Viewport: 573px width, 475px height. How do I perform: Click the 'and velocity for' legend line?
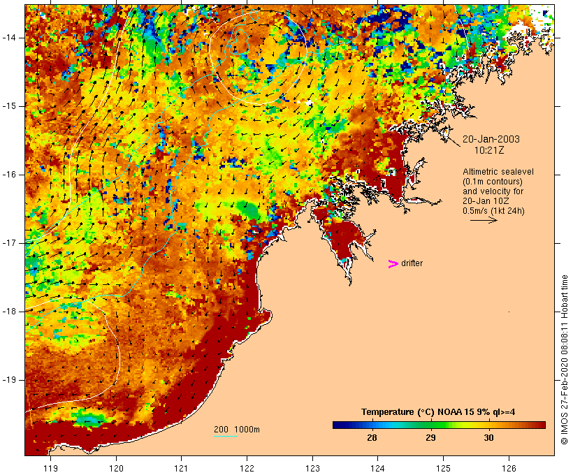click(493, 191)
